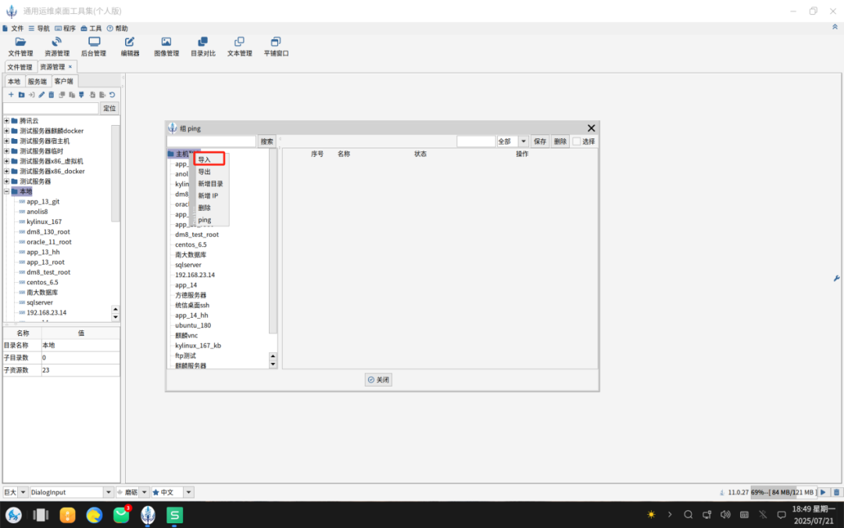Click the play button beside the memory bar
This screenshot has width=844, height=528.
[x=823, y=492]
